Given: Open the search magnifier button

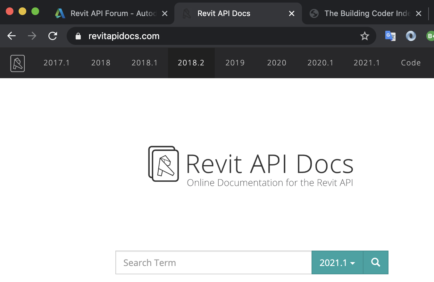Looking at the screenshot, I should pos(375,262).
